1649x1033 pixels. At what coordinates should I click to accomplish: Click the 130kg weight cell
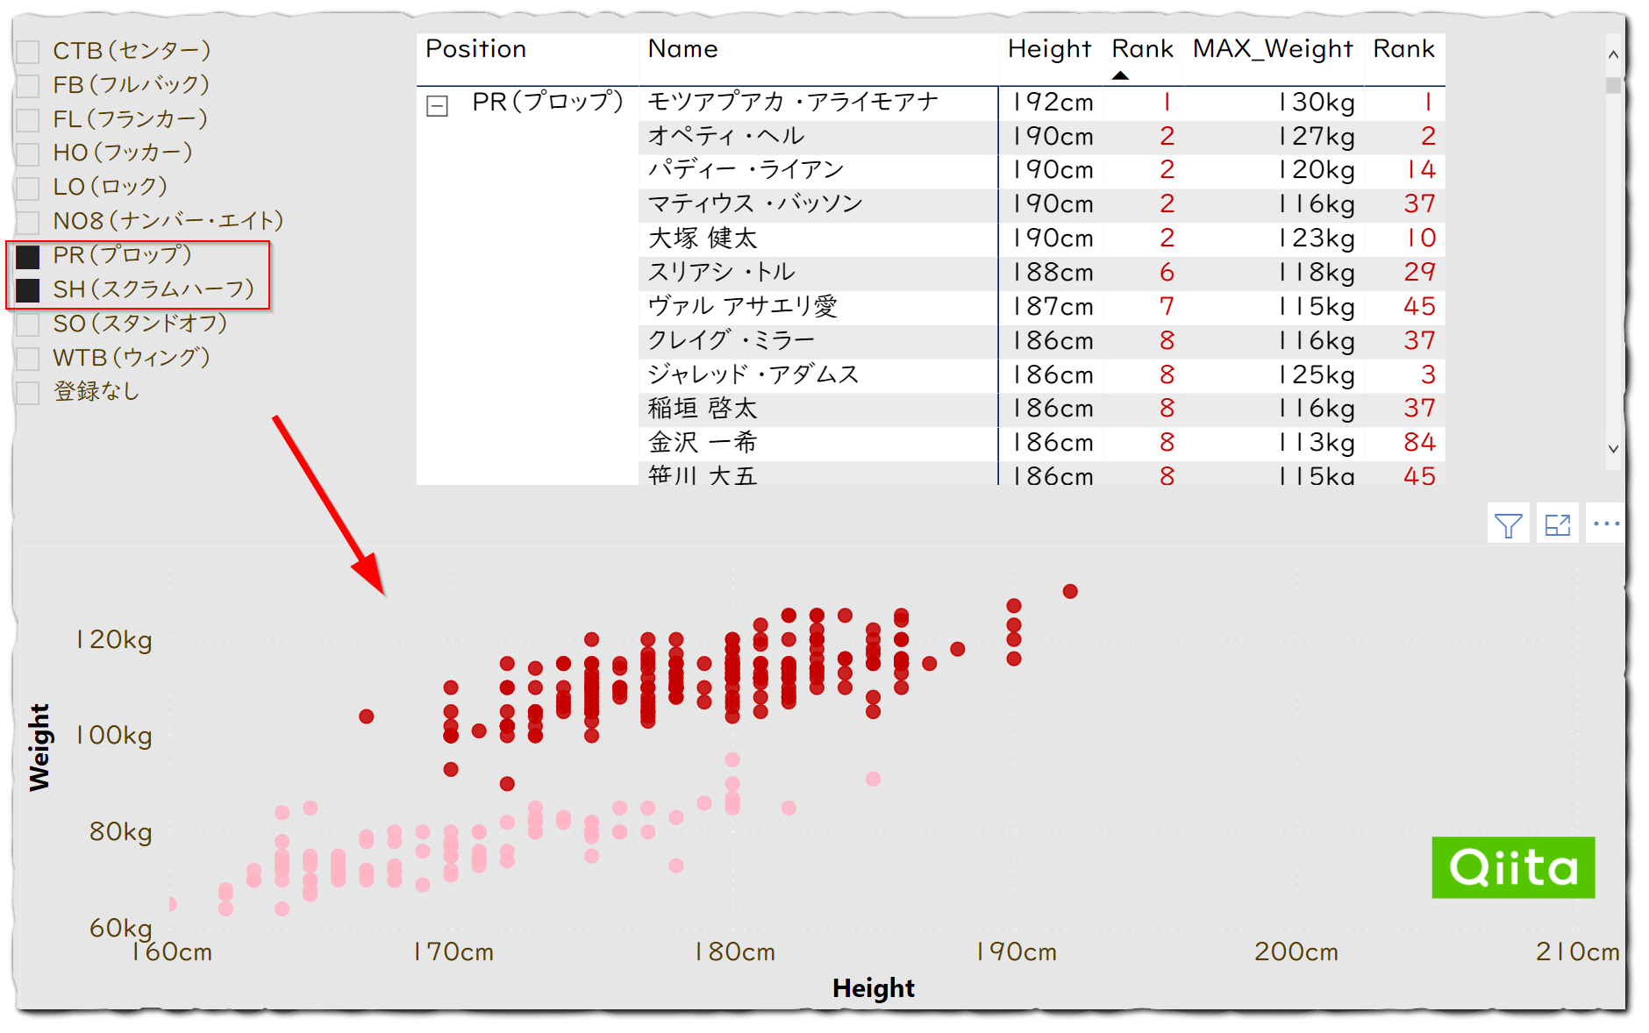[x=1316, y=103]
